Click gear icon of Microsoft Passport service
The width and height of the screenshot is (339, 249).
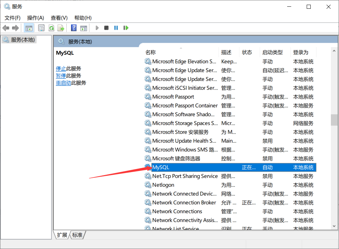(148, 97)
